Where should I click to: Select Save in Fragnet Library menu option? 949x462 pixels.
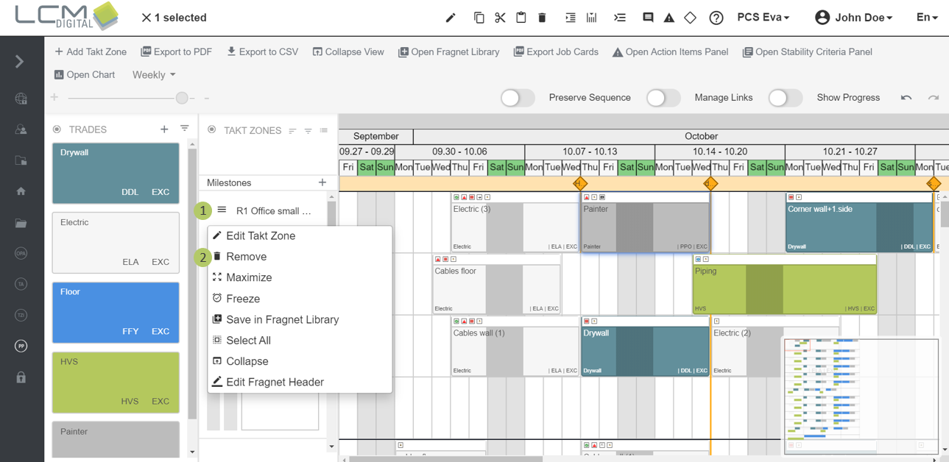pyautogui.click(x=283, y=319)
